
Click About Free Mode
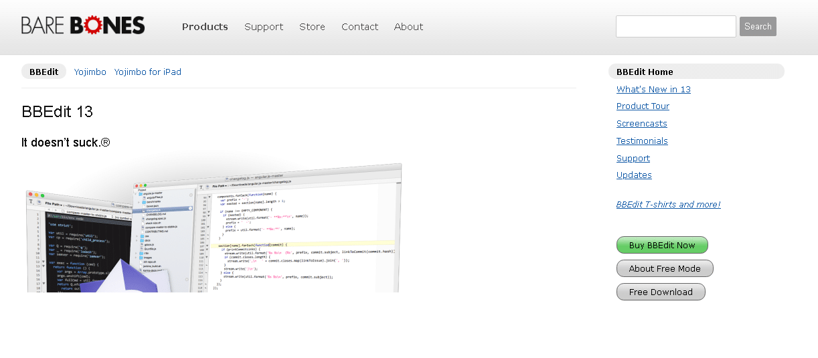(x=665, y=268)
